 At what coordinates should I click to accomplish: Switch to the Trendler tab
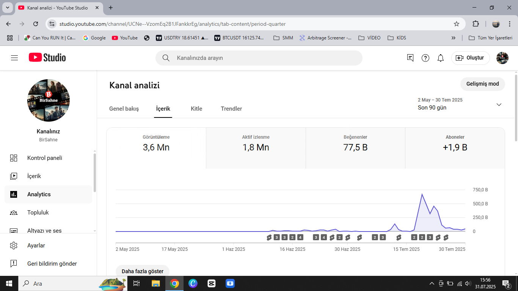231,109
